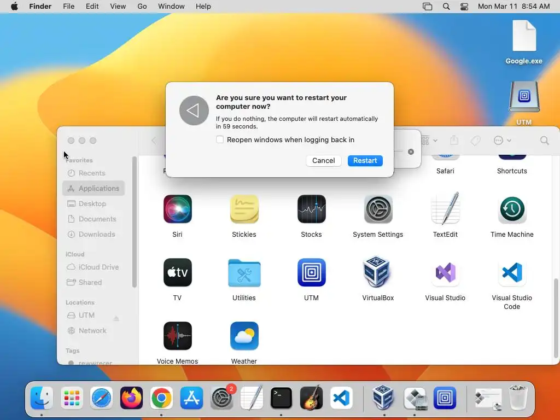560x420 pixels.
Task: Select the Apple TV app icon
Action: click(x=178, y=272)
